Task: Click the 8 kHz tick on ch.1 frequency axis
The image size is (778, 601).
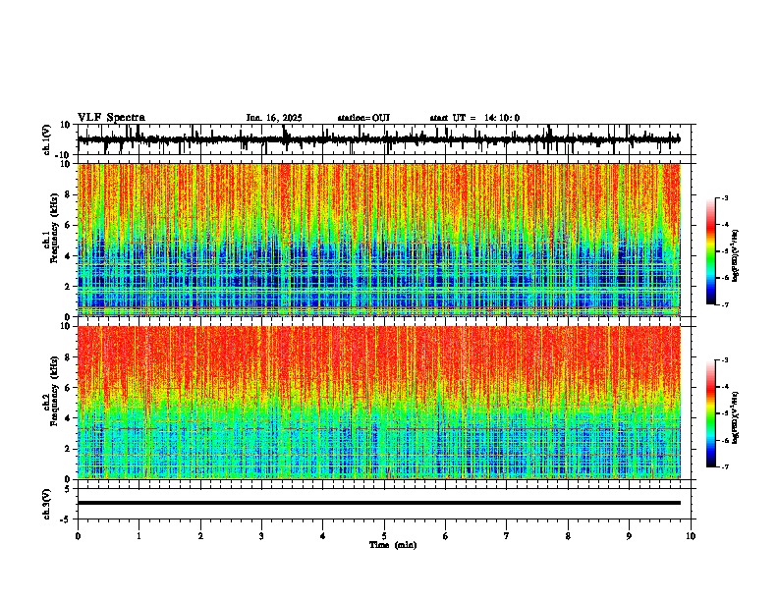Action: tap(69, 194)
